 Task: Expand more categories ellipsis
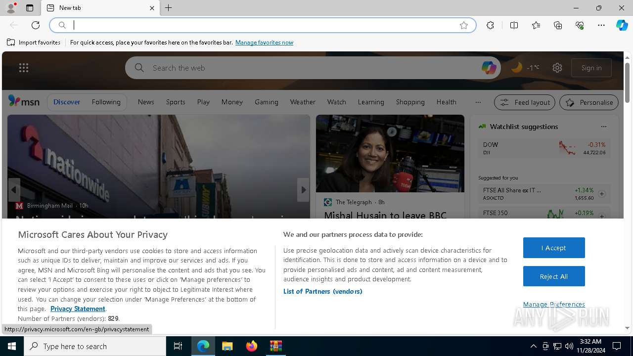[x=478, y=102]
